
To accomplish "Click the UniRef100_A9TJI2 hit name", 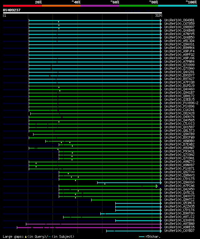I will tap(179, 217).
